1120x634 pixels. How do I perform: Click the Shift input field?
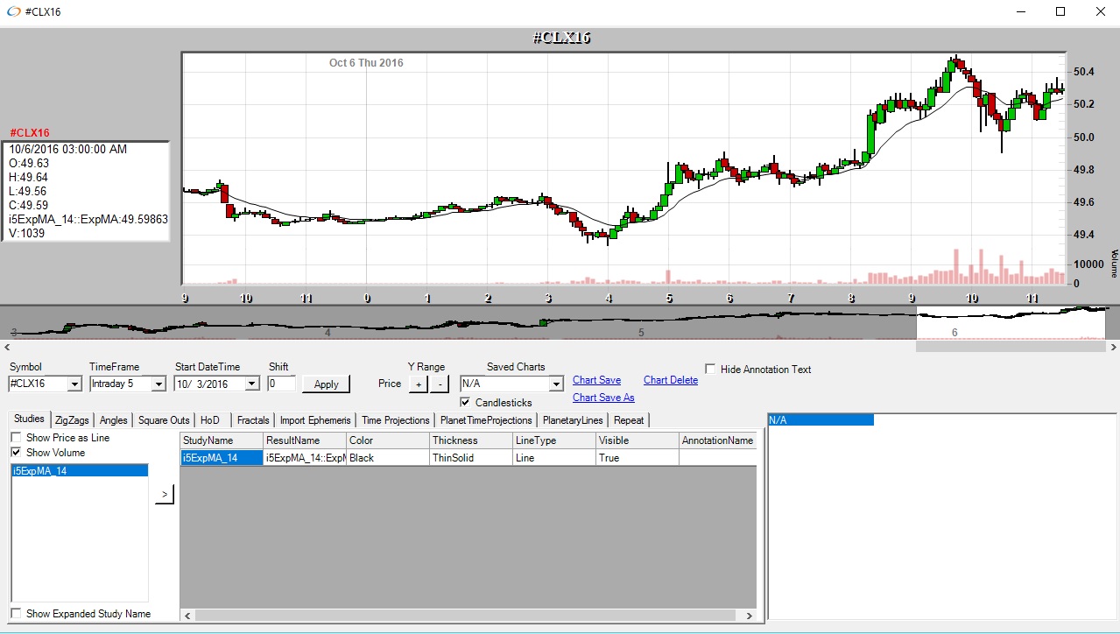(x=281, y=384)
